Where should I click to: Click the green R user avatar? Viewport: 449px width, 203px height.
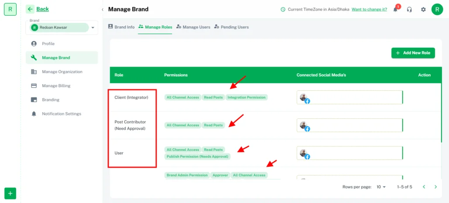[437, 9]
